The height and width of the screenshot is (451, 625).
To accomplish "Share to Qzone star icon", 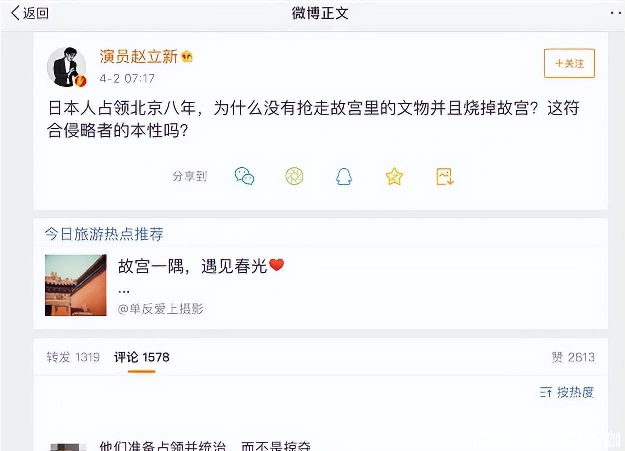I will tap(394, 176).
